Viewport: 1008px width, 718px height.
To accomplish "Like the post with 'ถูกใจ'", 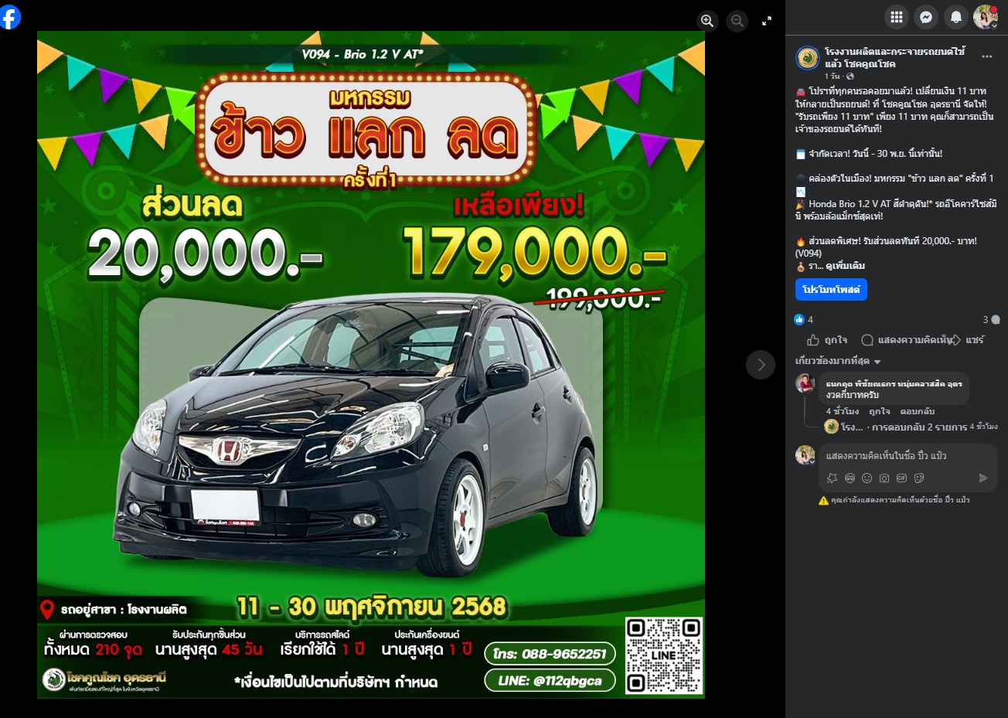I will 827,340.
